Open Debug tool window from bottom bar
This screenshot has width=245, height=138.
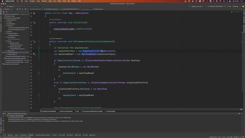pos(10,135)
